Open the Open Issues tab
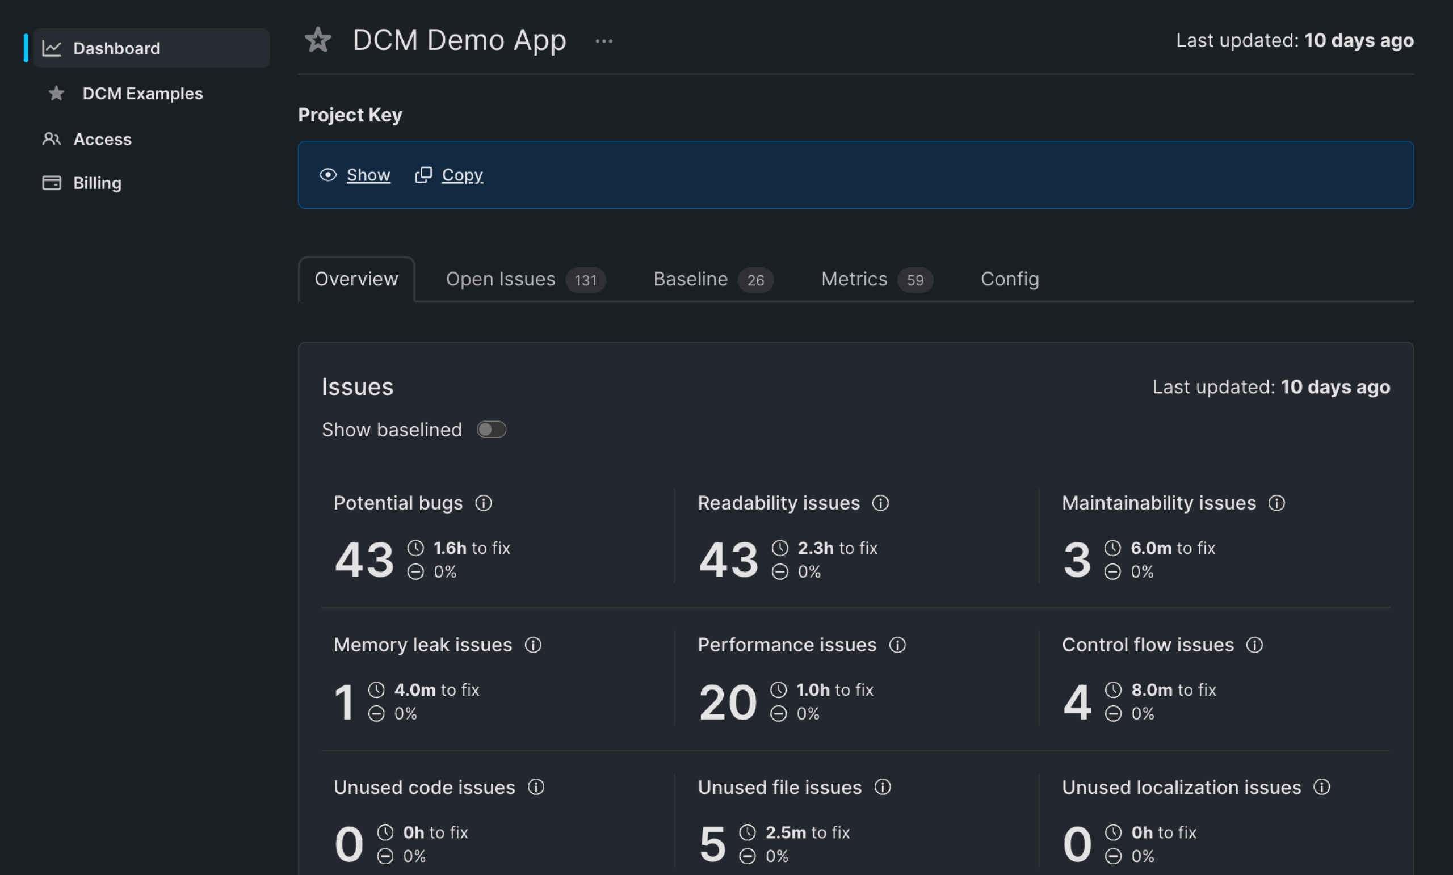The height and width of the screenshot is (875, 1453). point(526,280)
